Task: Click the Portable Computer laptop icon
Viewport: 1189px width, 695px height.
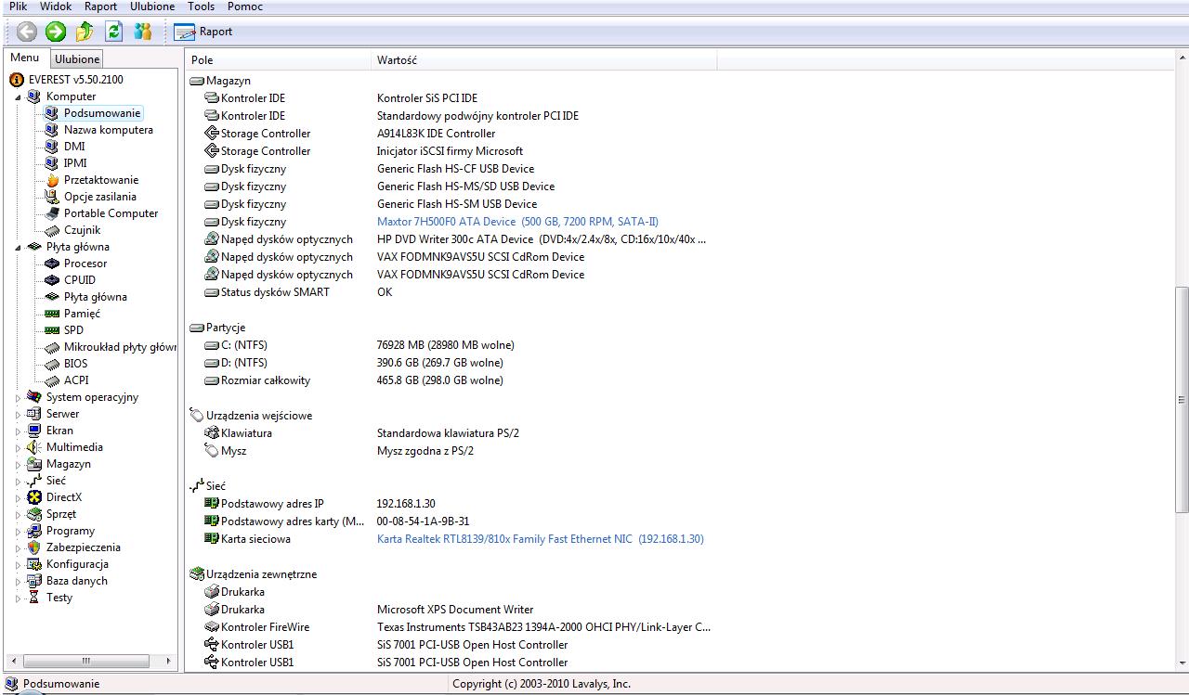Action: click(x=52, y=213)
